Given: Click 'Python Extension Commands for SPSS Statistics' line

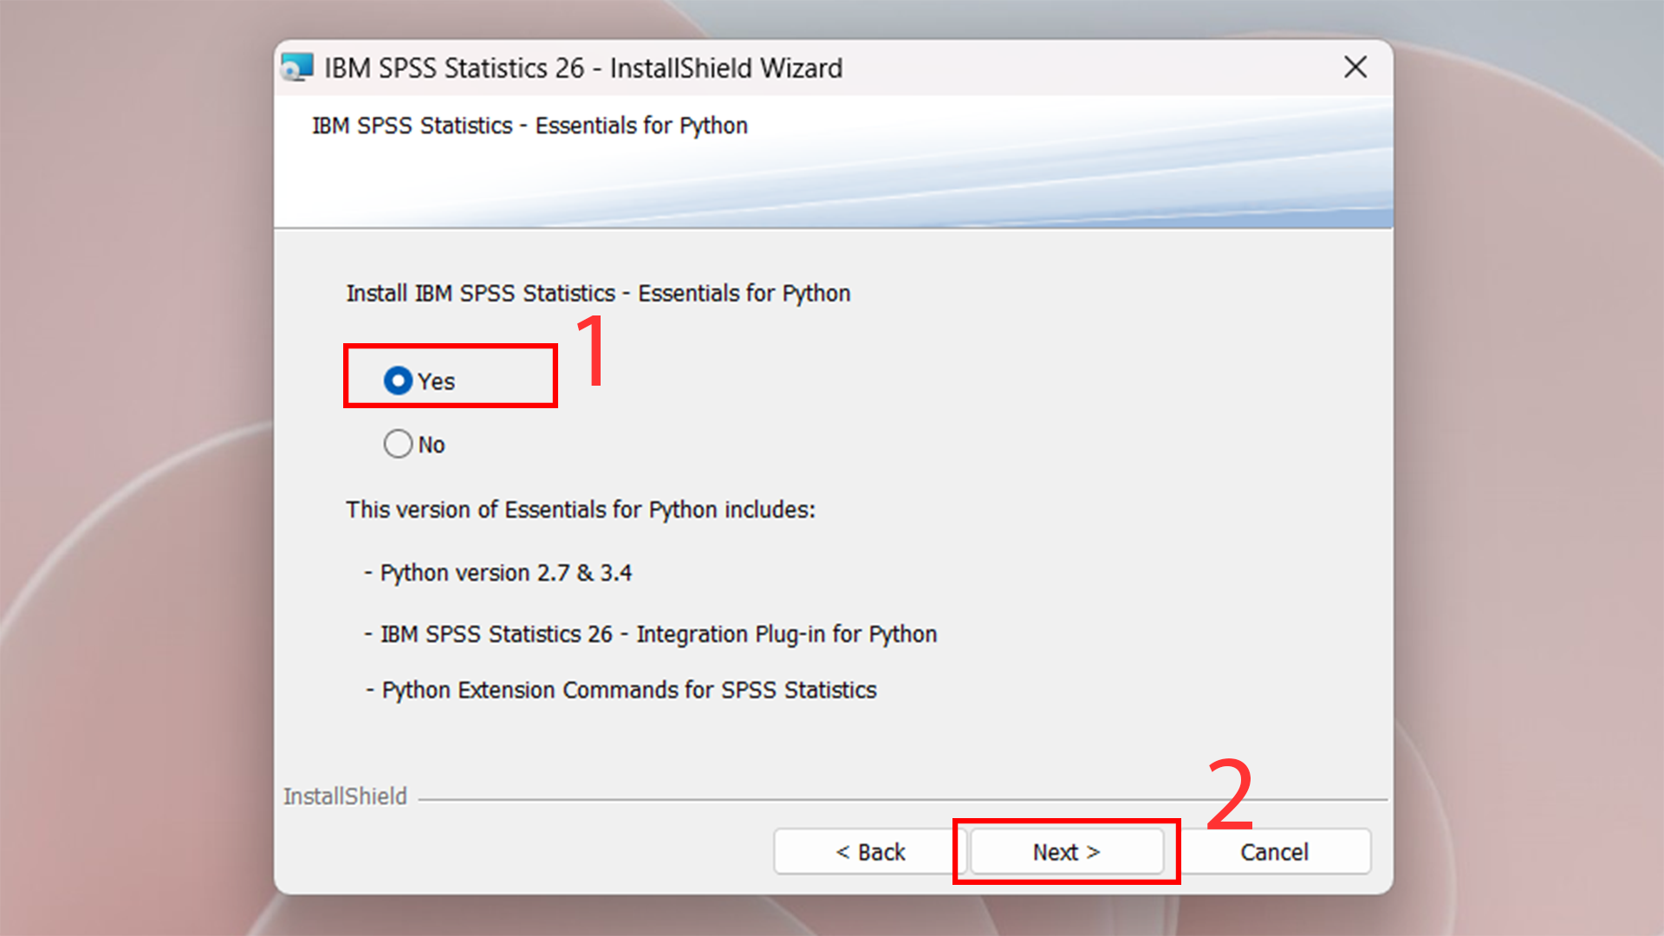Looking at the screenshot, I should point(621,690).
